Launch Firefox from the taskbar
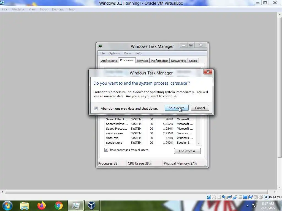 pyautogui.click(x=42, y=206)
